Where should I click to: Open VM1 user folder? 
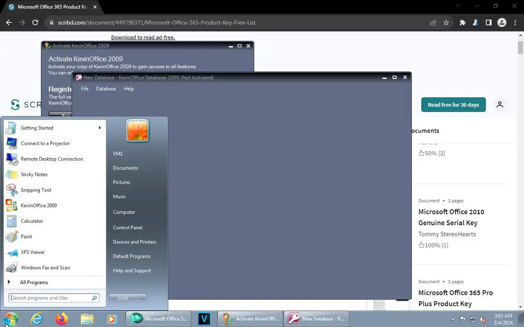[x=118, y=154]
